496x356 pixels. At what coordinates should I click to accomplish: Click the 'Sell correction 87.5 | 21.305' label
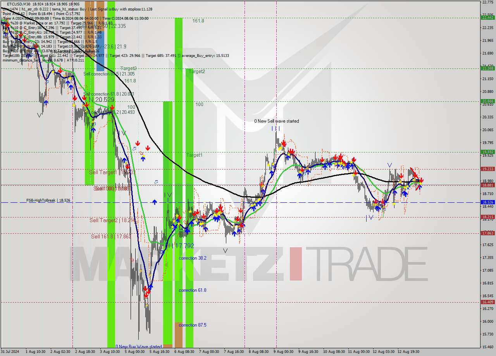tap(109, 74)
